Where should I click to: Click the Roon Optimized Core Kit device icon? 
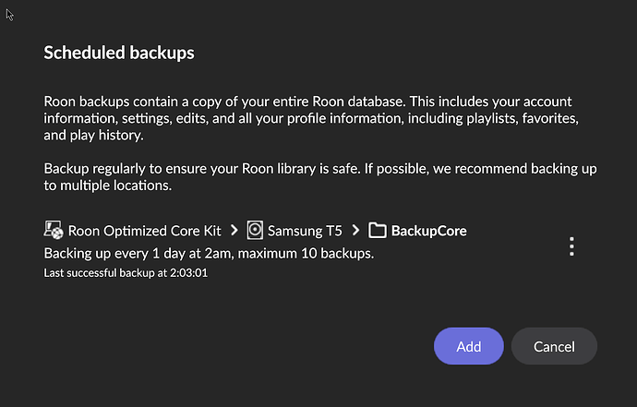tap(54, 230)
